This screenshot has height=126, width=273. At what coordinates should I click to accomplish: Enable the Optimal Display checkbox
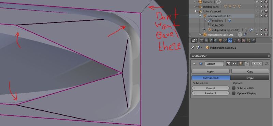(234, 93)
